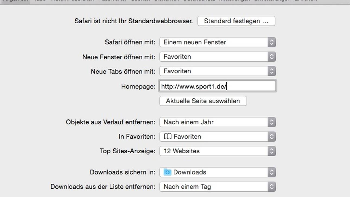Click the 'Downloads aus der Liste entfernen:' label
This screenshot has height=197, width=350.
[x=103, y=187]
